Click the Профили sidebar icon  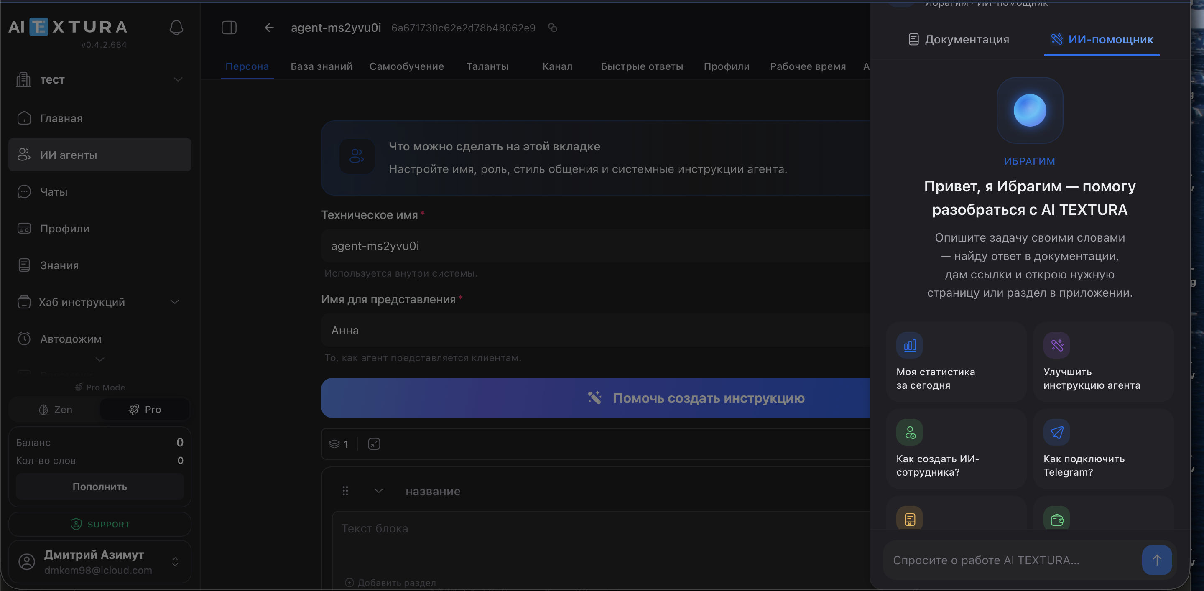click(x=24, y=229)
